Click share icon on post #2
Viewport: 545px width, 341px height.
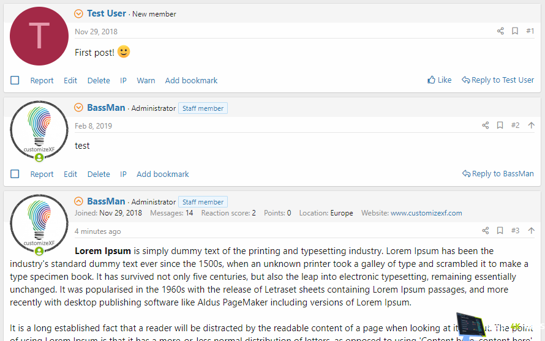click(486, 126)
